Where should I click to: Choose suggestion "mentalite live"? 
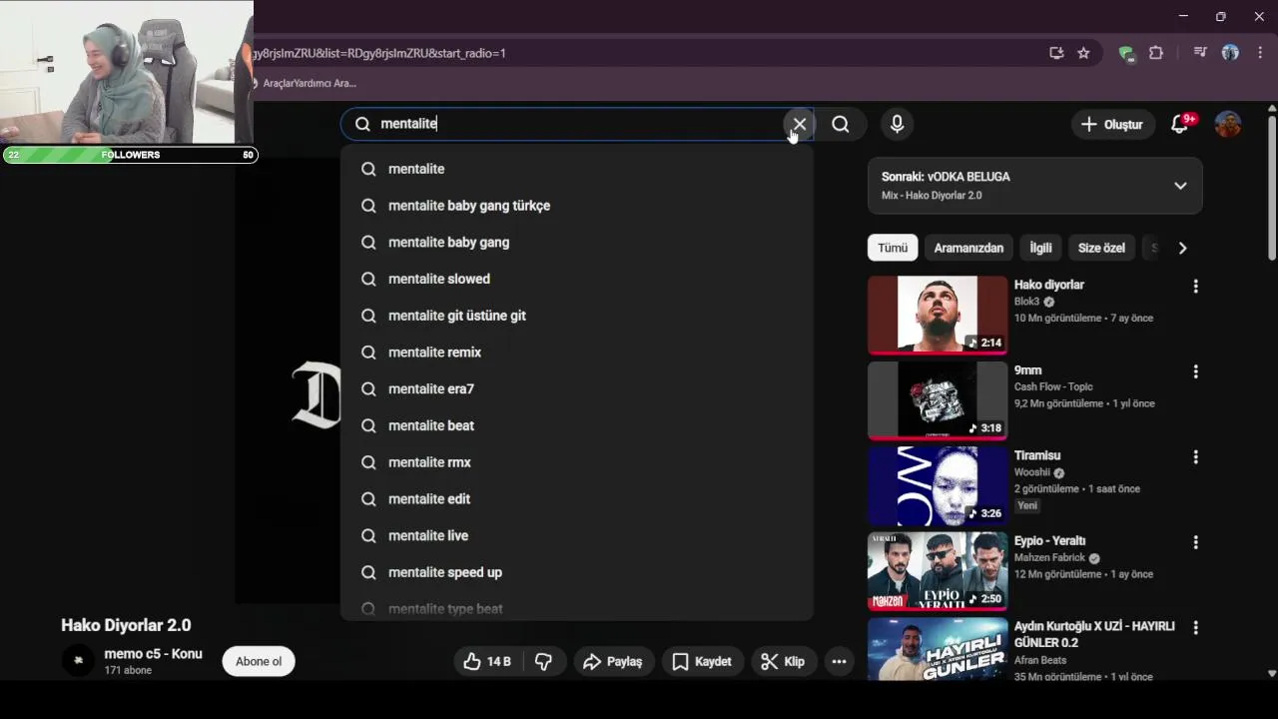(x=577, y=535)
